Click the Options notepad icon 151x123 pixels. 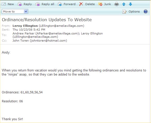pos(124,11)
